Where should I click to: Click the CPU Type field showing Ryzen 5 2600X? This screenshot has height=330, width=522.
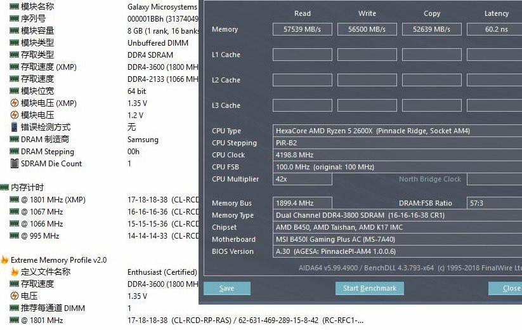398,131
